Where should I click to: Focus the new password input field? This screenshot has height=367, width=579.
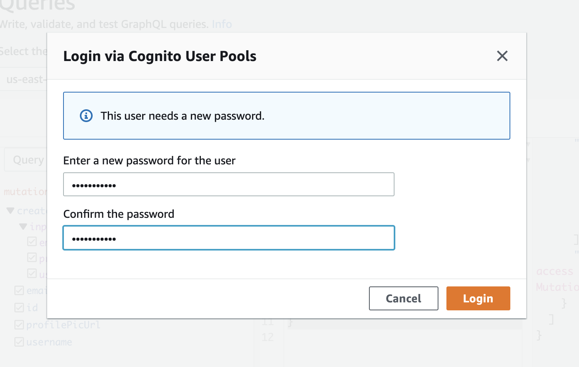pos(229,184)
